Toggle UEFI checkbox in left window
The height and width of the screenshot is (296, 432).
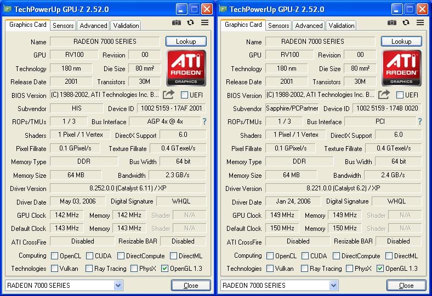pos(184,95)
